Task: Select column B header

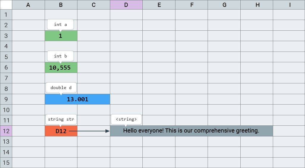Action: [61, 5]
